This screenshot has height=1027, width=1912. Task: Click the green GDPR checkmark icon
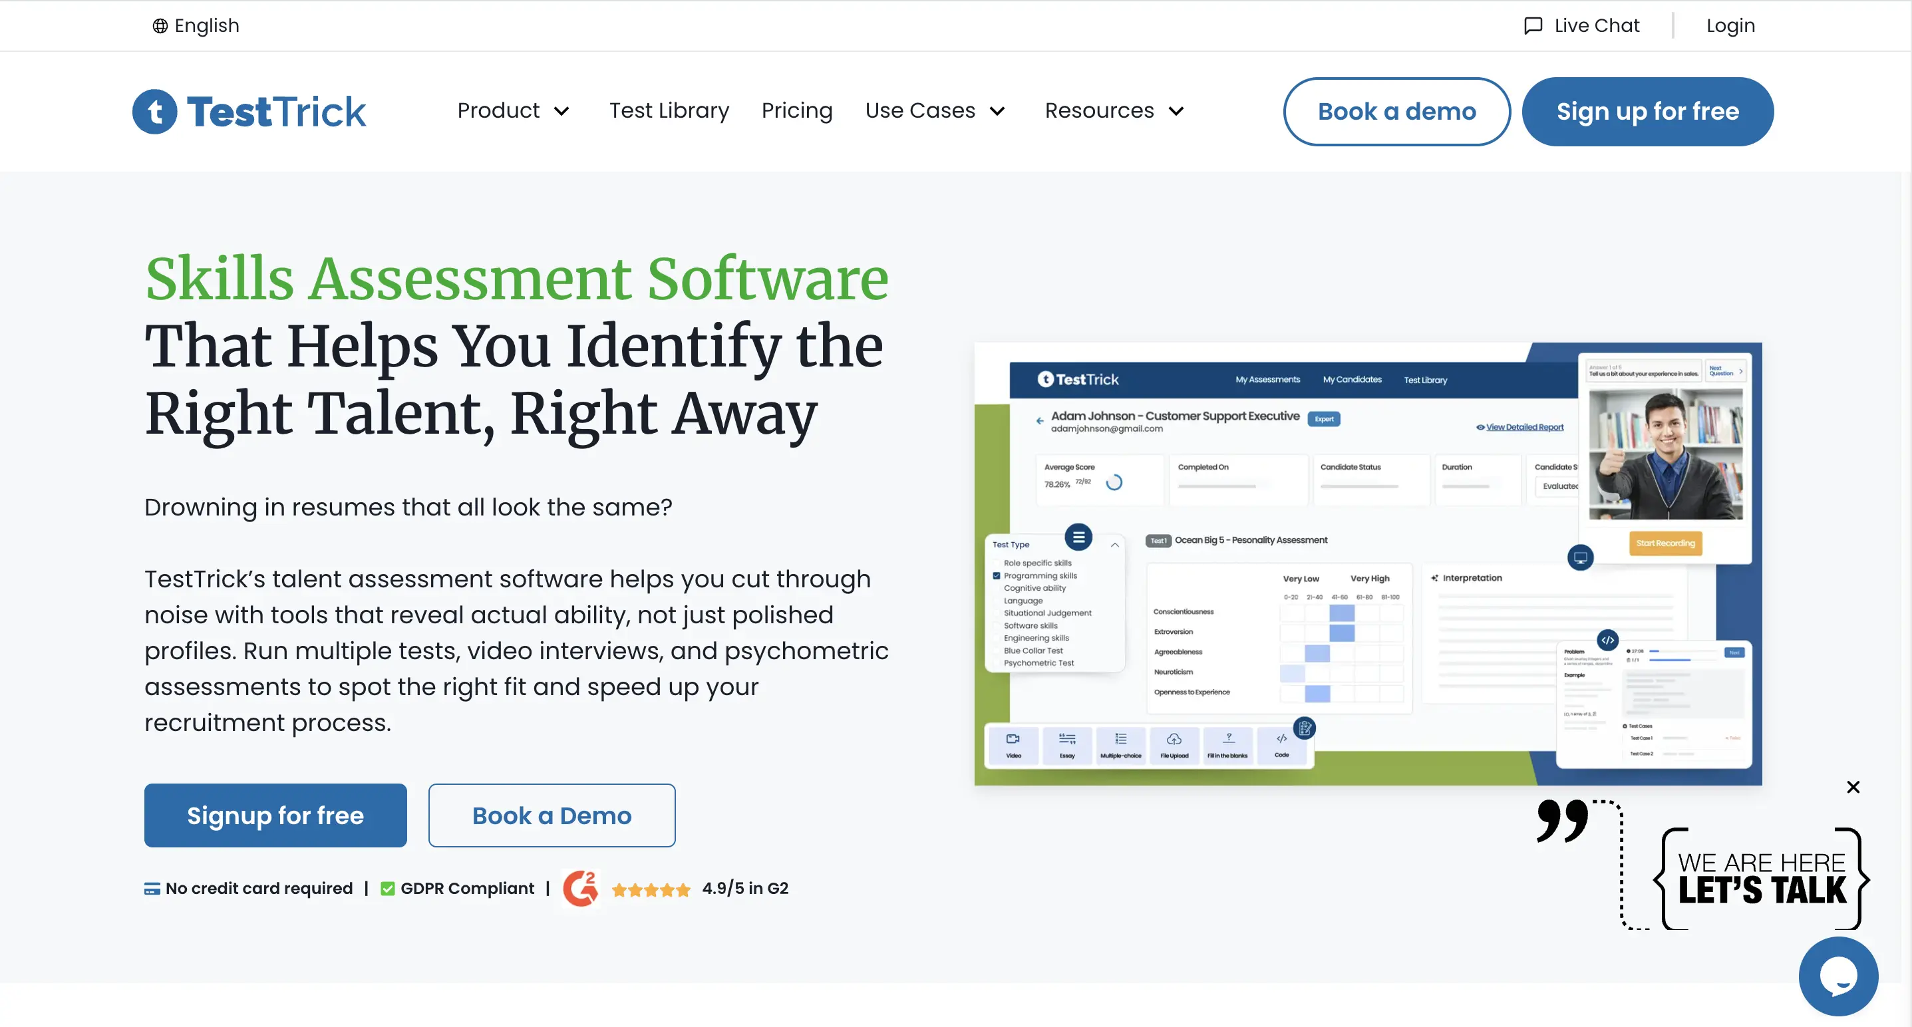(x=387, y=889)
